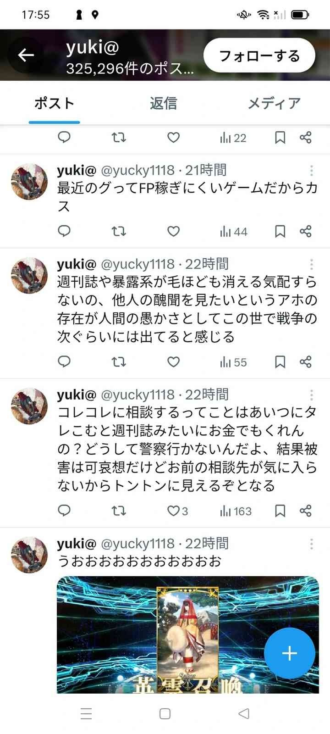Tap the back arrow in the header

coord(26,56)
